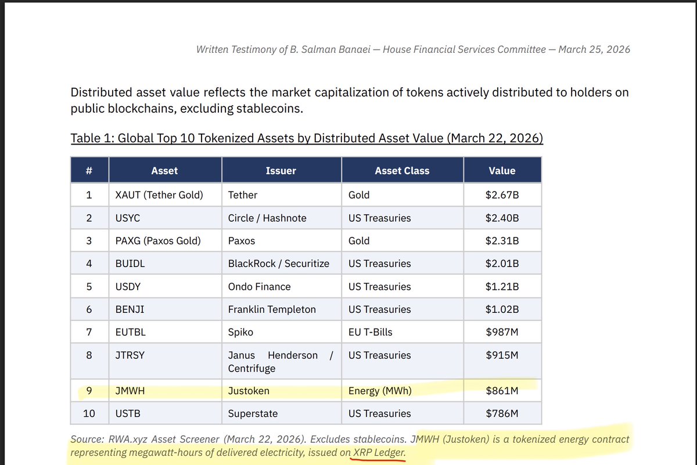Click 'XRP Ledger' in the source note
Screen dimensions: 697x465
point(379,452)
